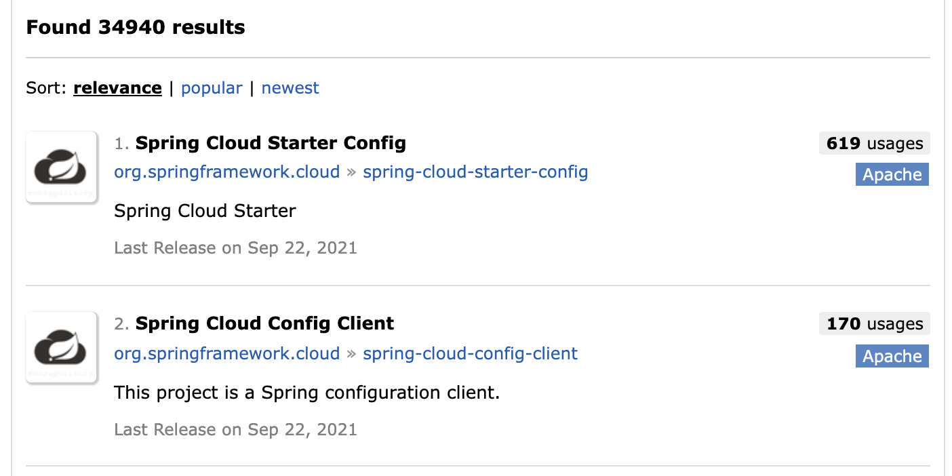View the 619 usages badge
The image size is (952, 476).
coord(874,143)
